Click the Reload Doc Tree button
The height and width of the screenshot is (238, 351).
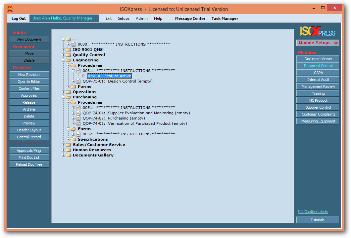pyautogui.click(x=29, y=164)
